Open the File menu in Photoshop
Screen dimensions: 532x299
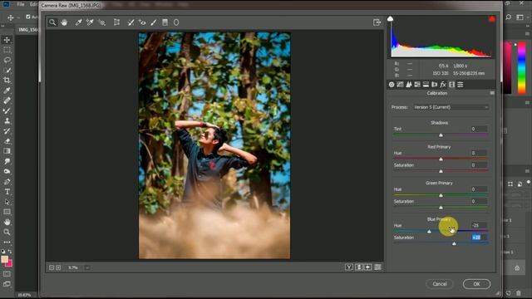[21, 4]
